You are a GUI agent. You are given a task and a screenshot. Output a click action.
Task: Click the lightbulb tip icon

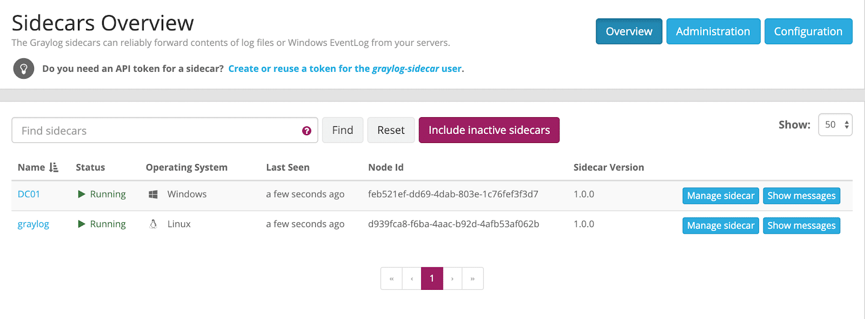(x=24, y=69)
